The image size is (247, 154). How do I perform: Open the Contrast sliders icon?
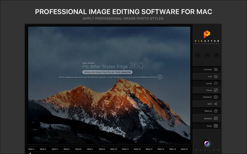(x=216, y=70)
